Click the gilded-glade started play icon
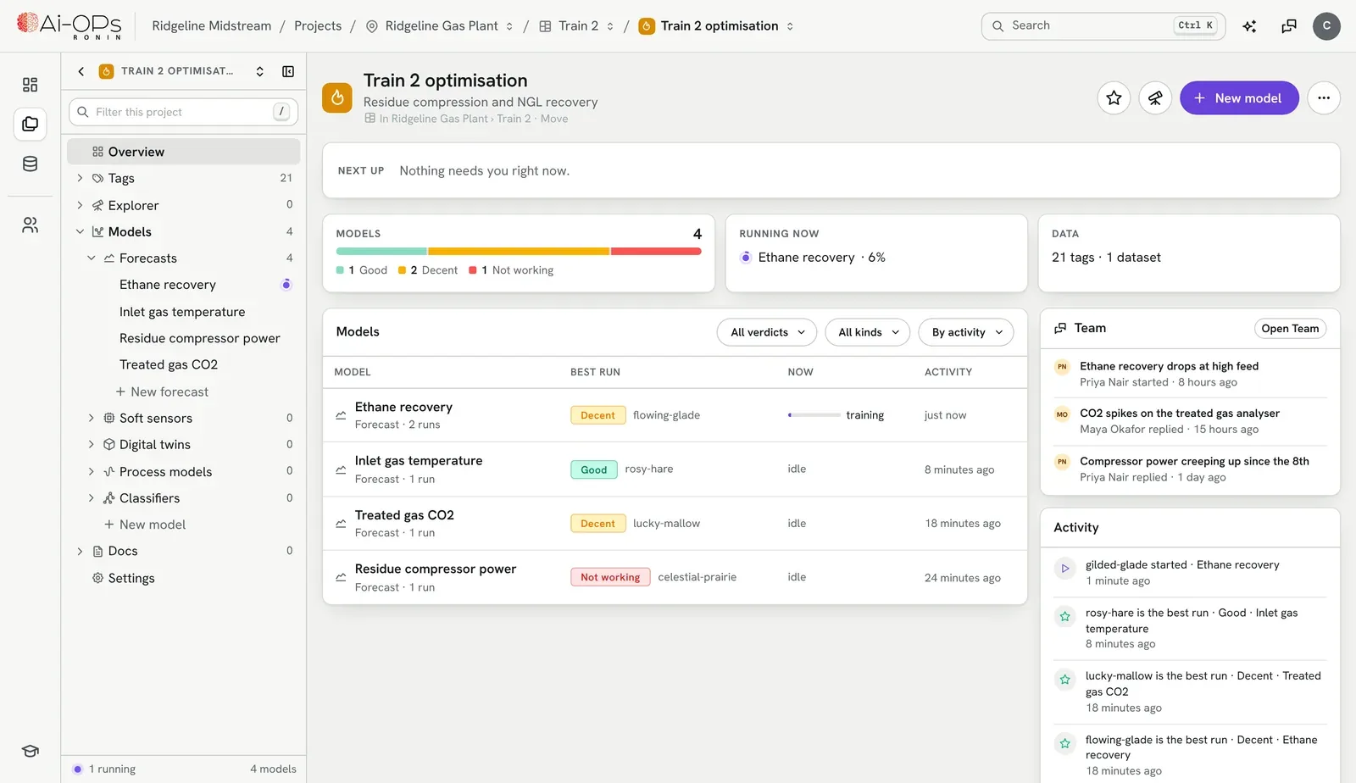Screen dimensions: 1356x783 pos(1065,569)
